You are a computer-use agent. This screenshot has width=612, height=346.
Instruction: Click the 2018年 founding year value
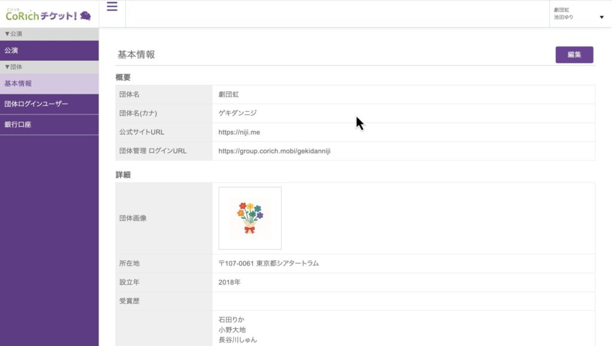(229, 282)
